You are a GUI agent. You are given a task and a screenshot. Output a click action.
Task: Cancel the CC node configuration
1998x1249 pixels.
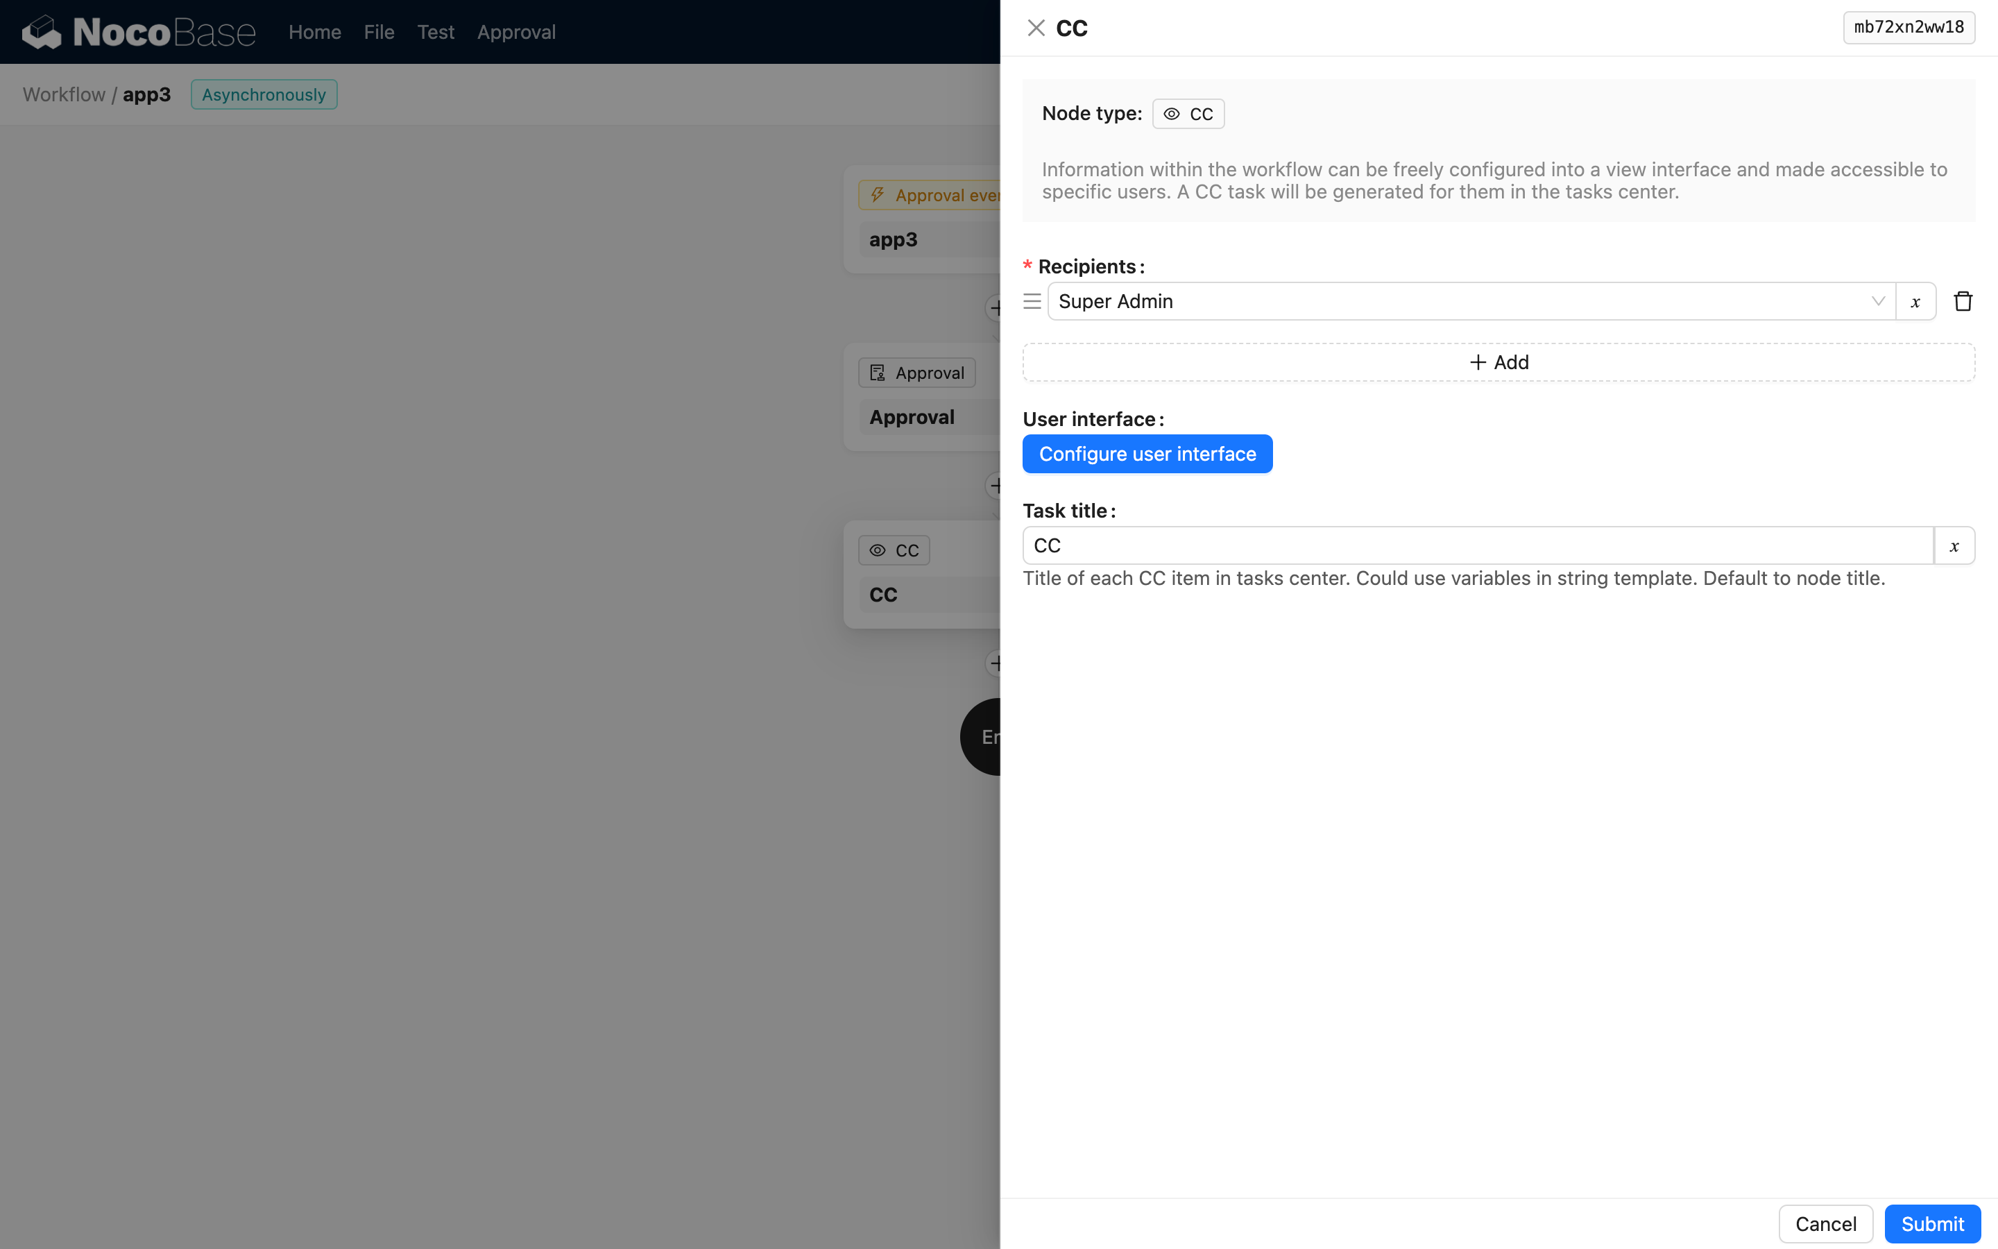(1825, 1223)
